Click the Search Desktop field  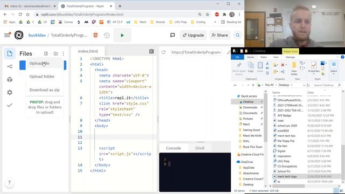327,85
